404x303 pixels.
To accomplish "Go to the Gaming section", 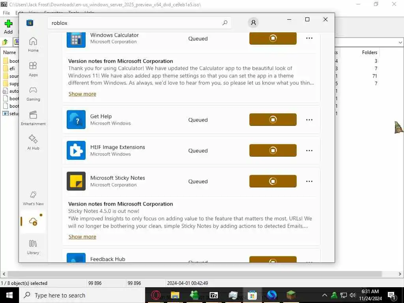I will 33,94.
